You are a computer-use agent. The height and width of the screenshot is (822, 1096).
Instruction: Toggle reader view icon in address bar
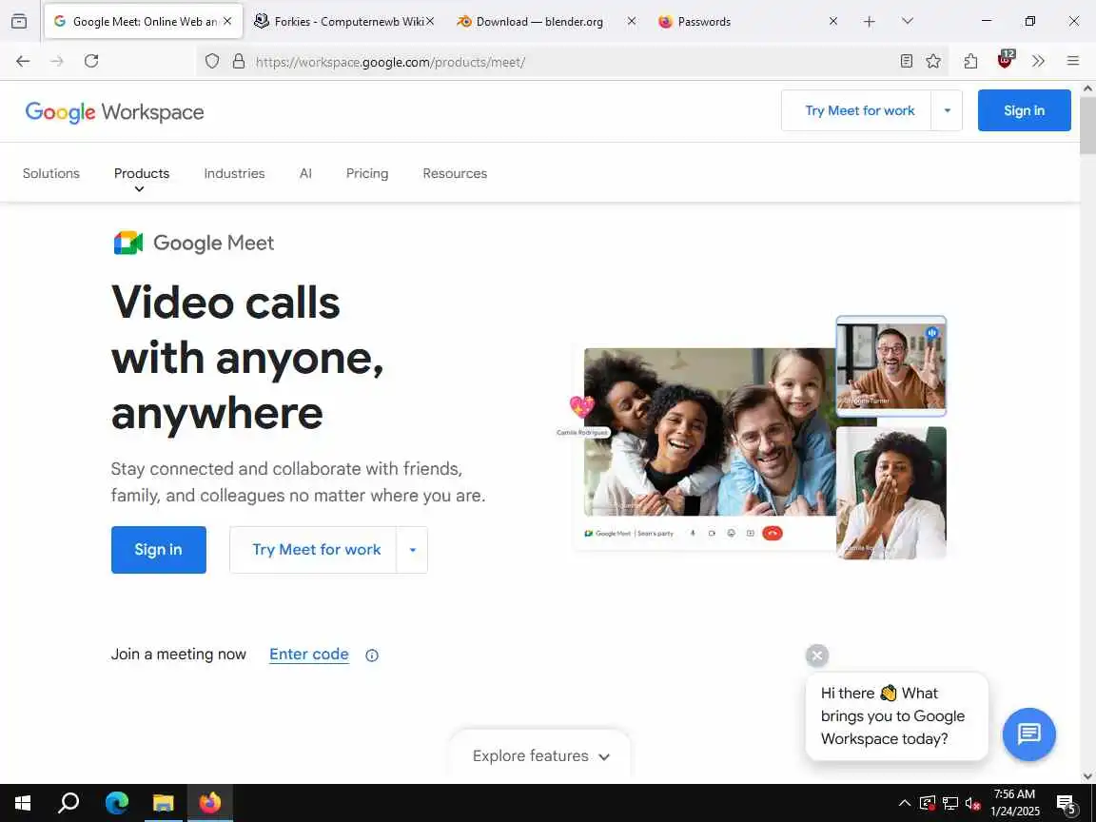pyautogui.click(x=907, y=62)
